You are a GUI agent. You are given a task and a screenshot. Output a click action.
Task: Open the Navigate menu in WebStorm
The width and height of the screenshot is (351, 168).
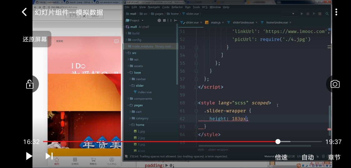click(154, 7)
